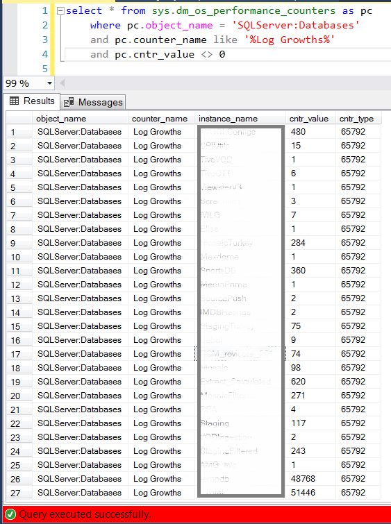Viewport: 391px width, 524px height.
Task: Collapse the select statement outline box
Action: coord(60,11)
